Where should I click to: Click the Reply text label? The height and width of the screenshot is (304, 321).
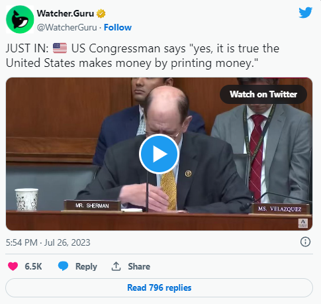coord(86,266)
